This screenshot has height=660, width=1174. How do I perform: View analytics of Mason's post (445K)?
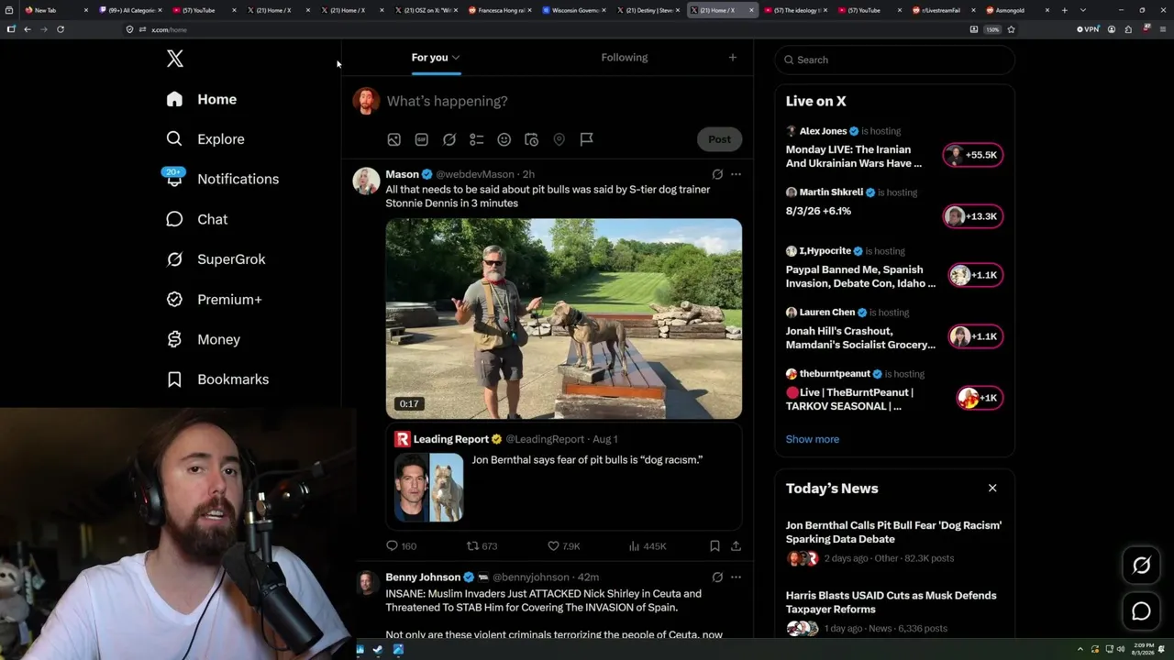[x=648, y=545]
